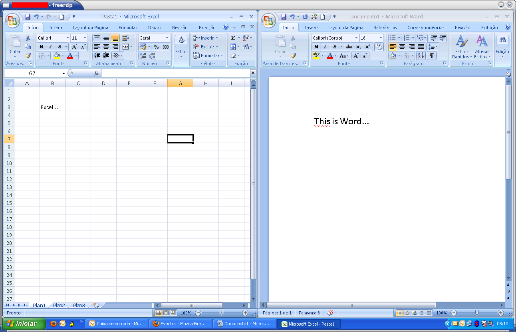
Task: Toggle Word align left button
Action: pyautogui.click(x=393, y=47)
